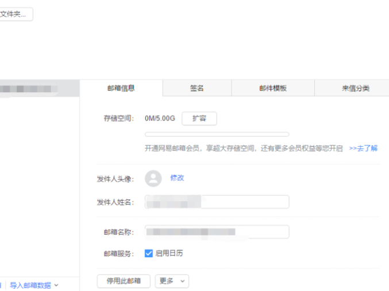Click the 文件夹... button at top

[15, 14]
